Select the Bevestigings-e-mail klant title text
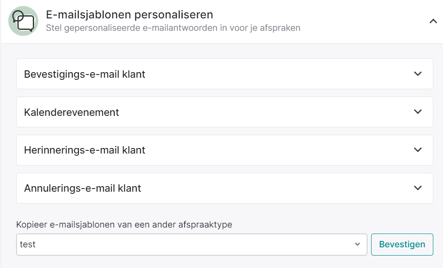Viewport: 443px width, 268px height. coord(84,74)
